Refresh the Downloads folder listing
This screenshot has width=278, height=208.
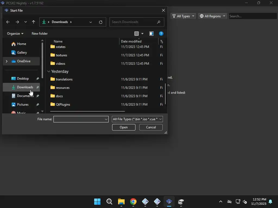point(100,22)
